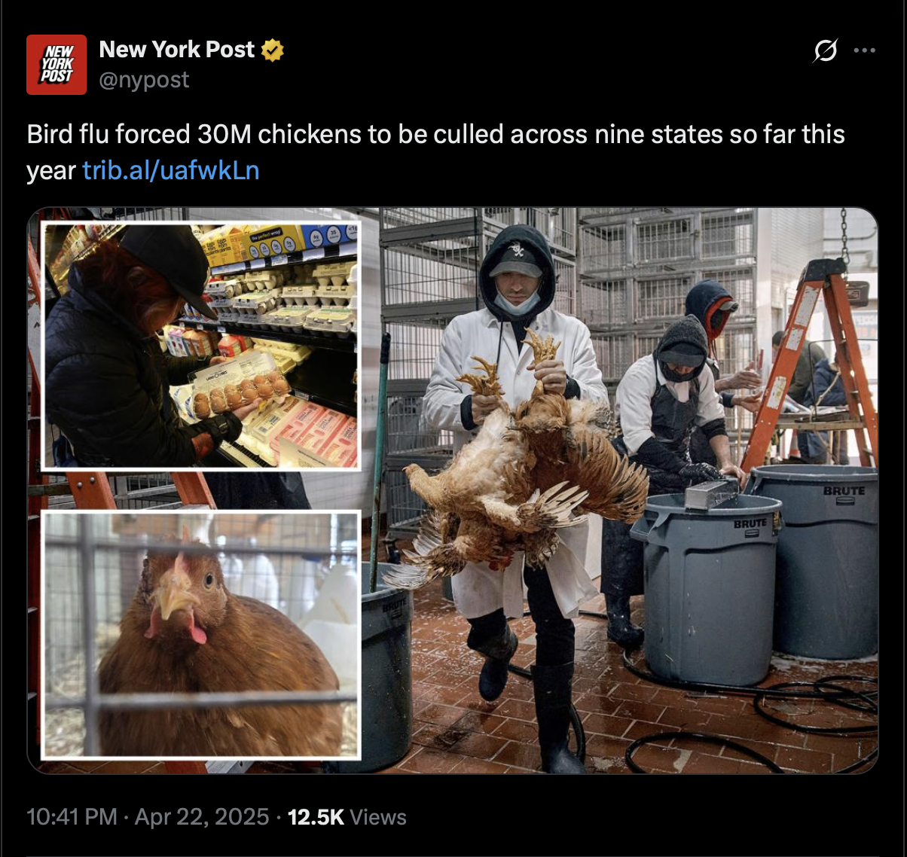Screen dimensions: 907x857
Task: Open the Grok explain-post icon
Action: coord(825,51)
